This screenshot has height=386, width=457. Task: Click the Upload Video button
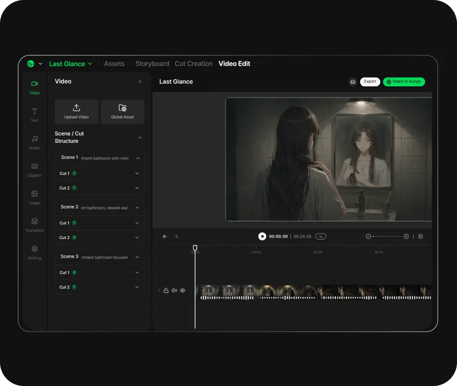(x=76, y=112)
